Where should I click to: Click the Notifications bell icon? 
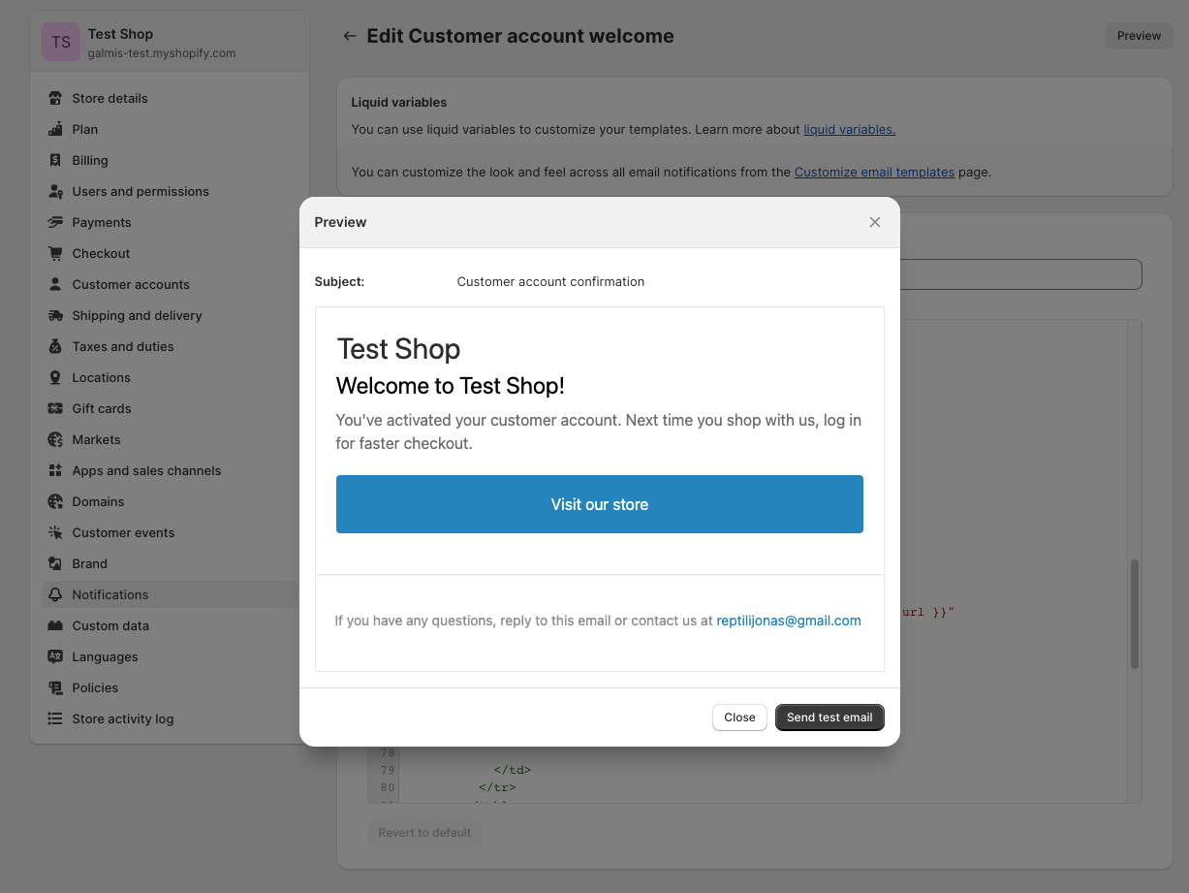click(55, 594)
